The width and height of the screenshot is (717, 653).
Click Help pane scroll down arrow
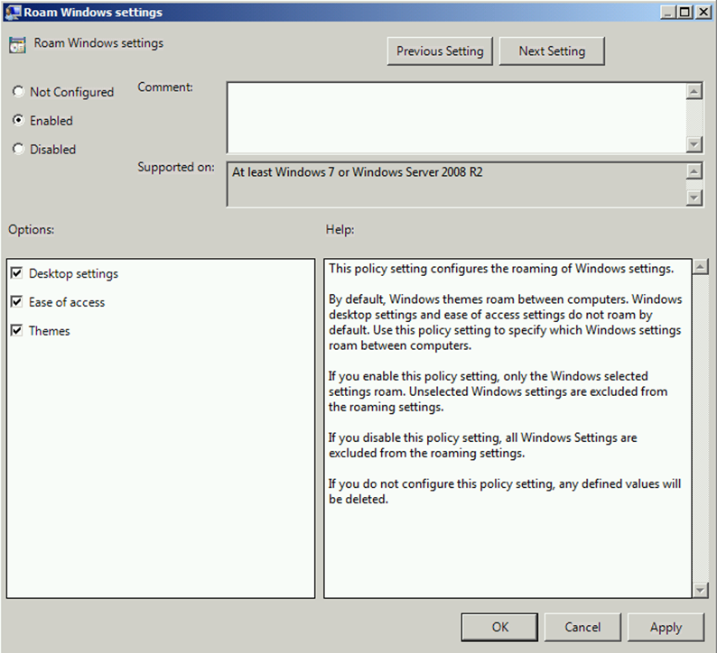(x=699, y=589)
